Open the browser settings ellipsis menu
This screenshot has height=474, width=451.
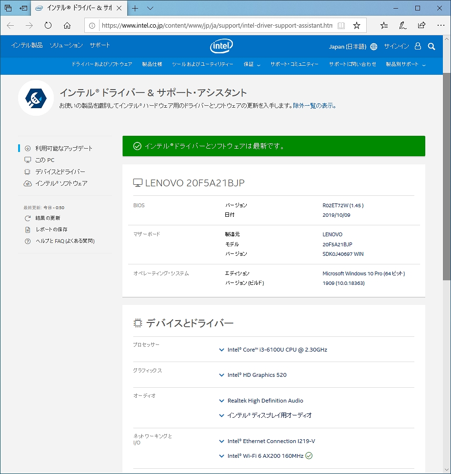point(441,25)
